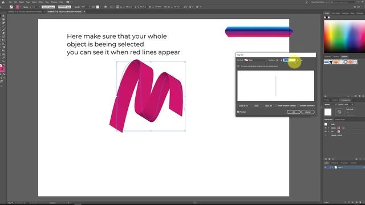Switch to the Symbols panel tab
Screen dimensions: 365x205
tap(344, 56)
